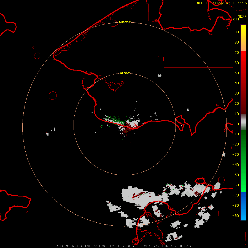This screenshot has width=248, height=248.
Task: Click the "0" value on the velocity scale
Action: point(238,124)
